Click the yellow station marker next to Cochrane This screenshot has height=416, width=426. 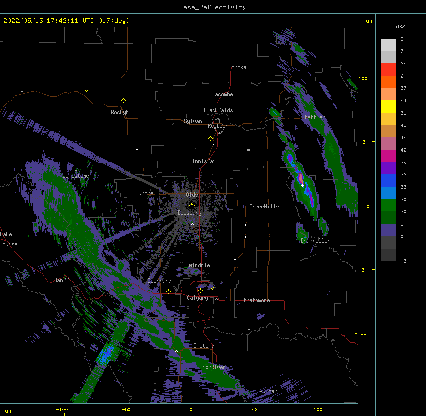coord(168,291)
